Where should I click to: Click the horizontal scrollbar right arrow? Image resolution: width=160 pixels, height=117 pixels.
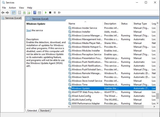click(154, 107)
